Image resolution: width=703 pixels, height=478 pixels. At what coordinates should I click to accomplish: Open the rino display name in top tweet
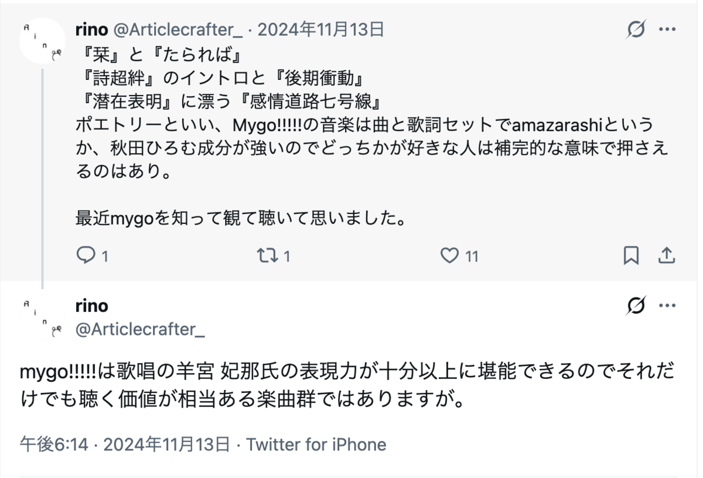91,29
